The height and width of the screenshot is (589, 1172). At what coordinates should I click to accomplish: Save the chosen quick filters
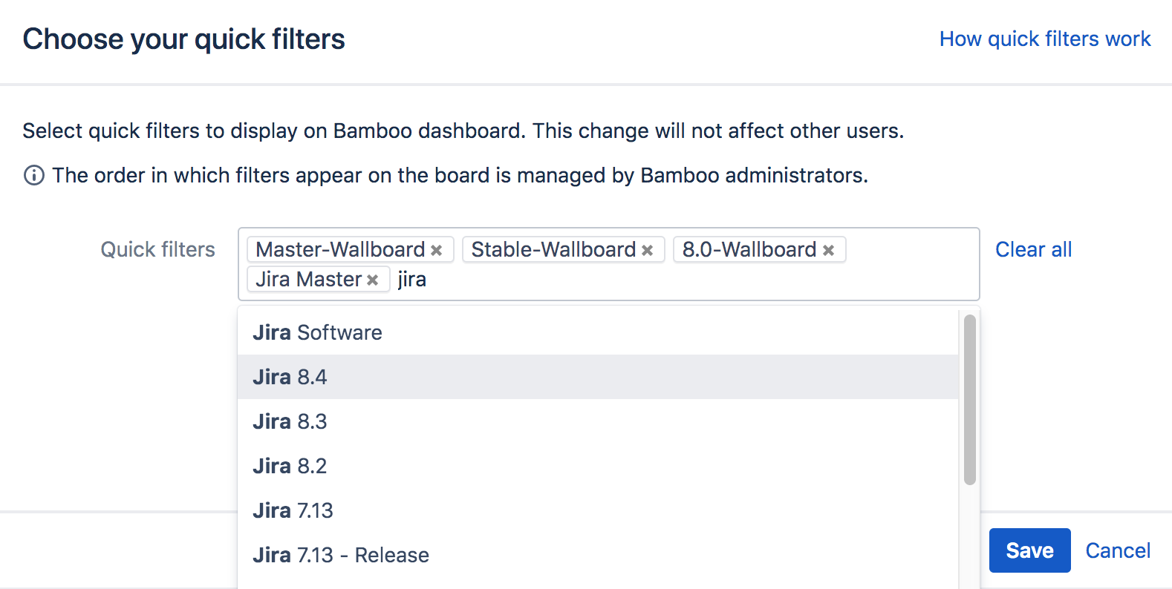coord(1029,550)
